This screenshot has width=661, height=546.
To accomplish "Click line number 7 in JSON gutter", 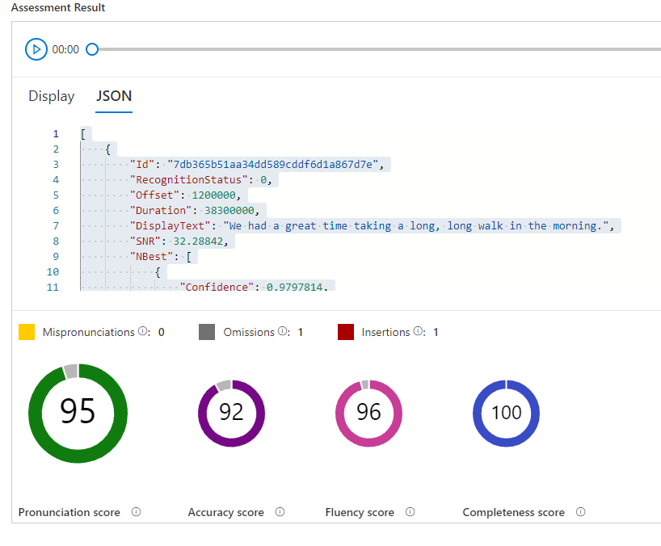I will (x=56, y=226).
